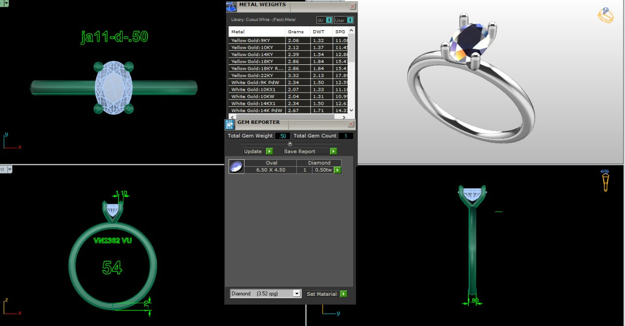Click the orange side-view ring icon
Viewport: 625px width, 326px height.
tap(605, 180)
